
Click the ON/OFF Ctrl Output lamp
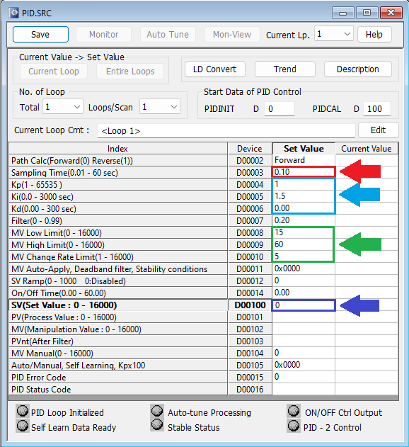click(x=294, y=412)
